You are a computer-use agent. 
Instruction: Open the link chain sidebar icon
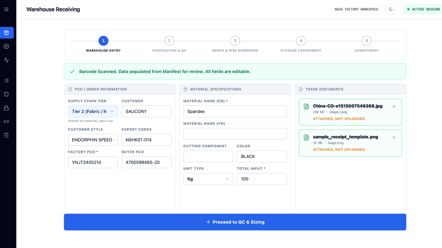pos(6,122)
